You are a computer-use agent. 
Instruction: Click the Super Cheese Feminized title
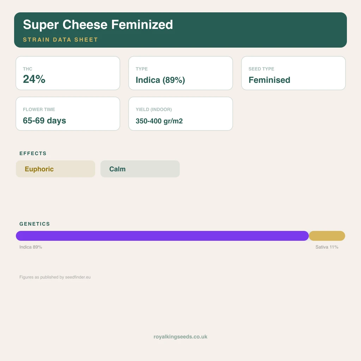tap(98, 25)
